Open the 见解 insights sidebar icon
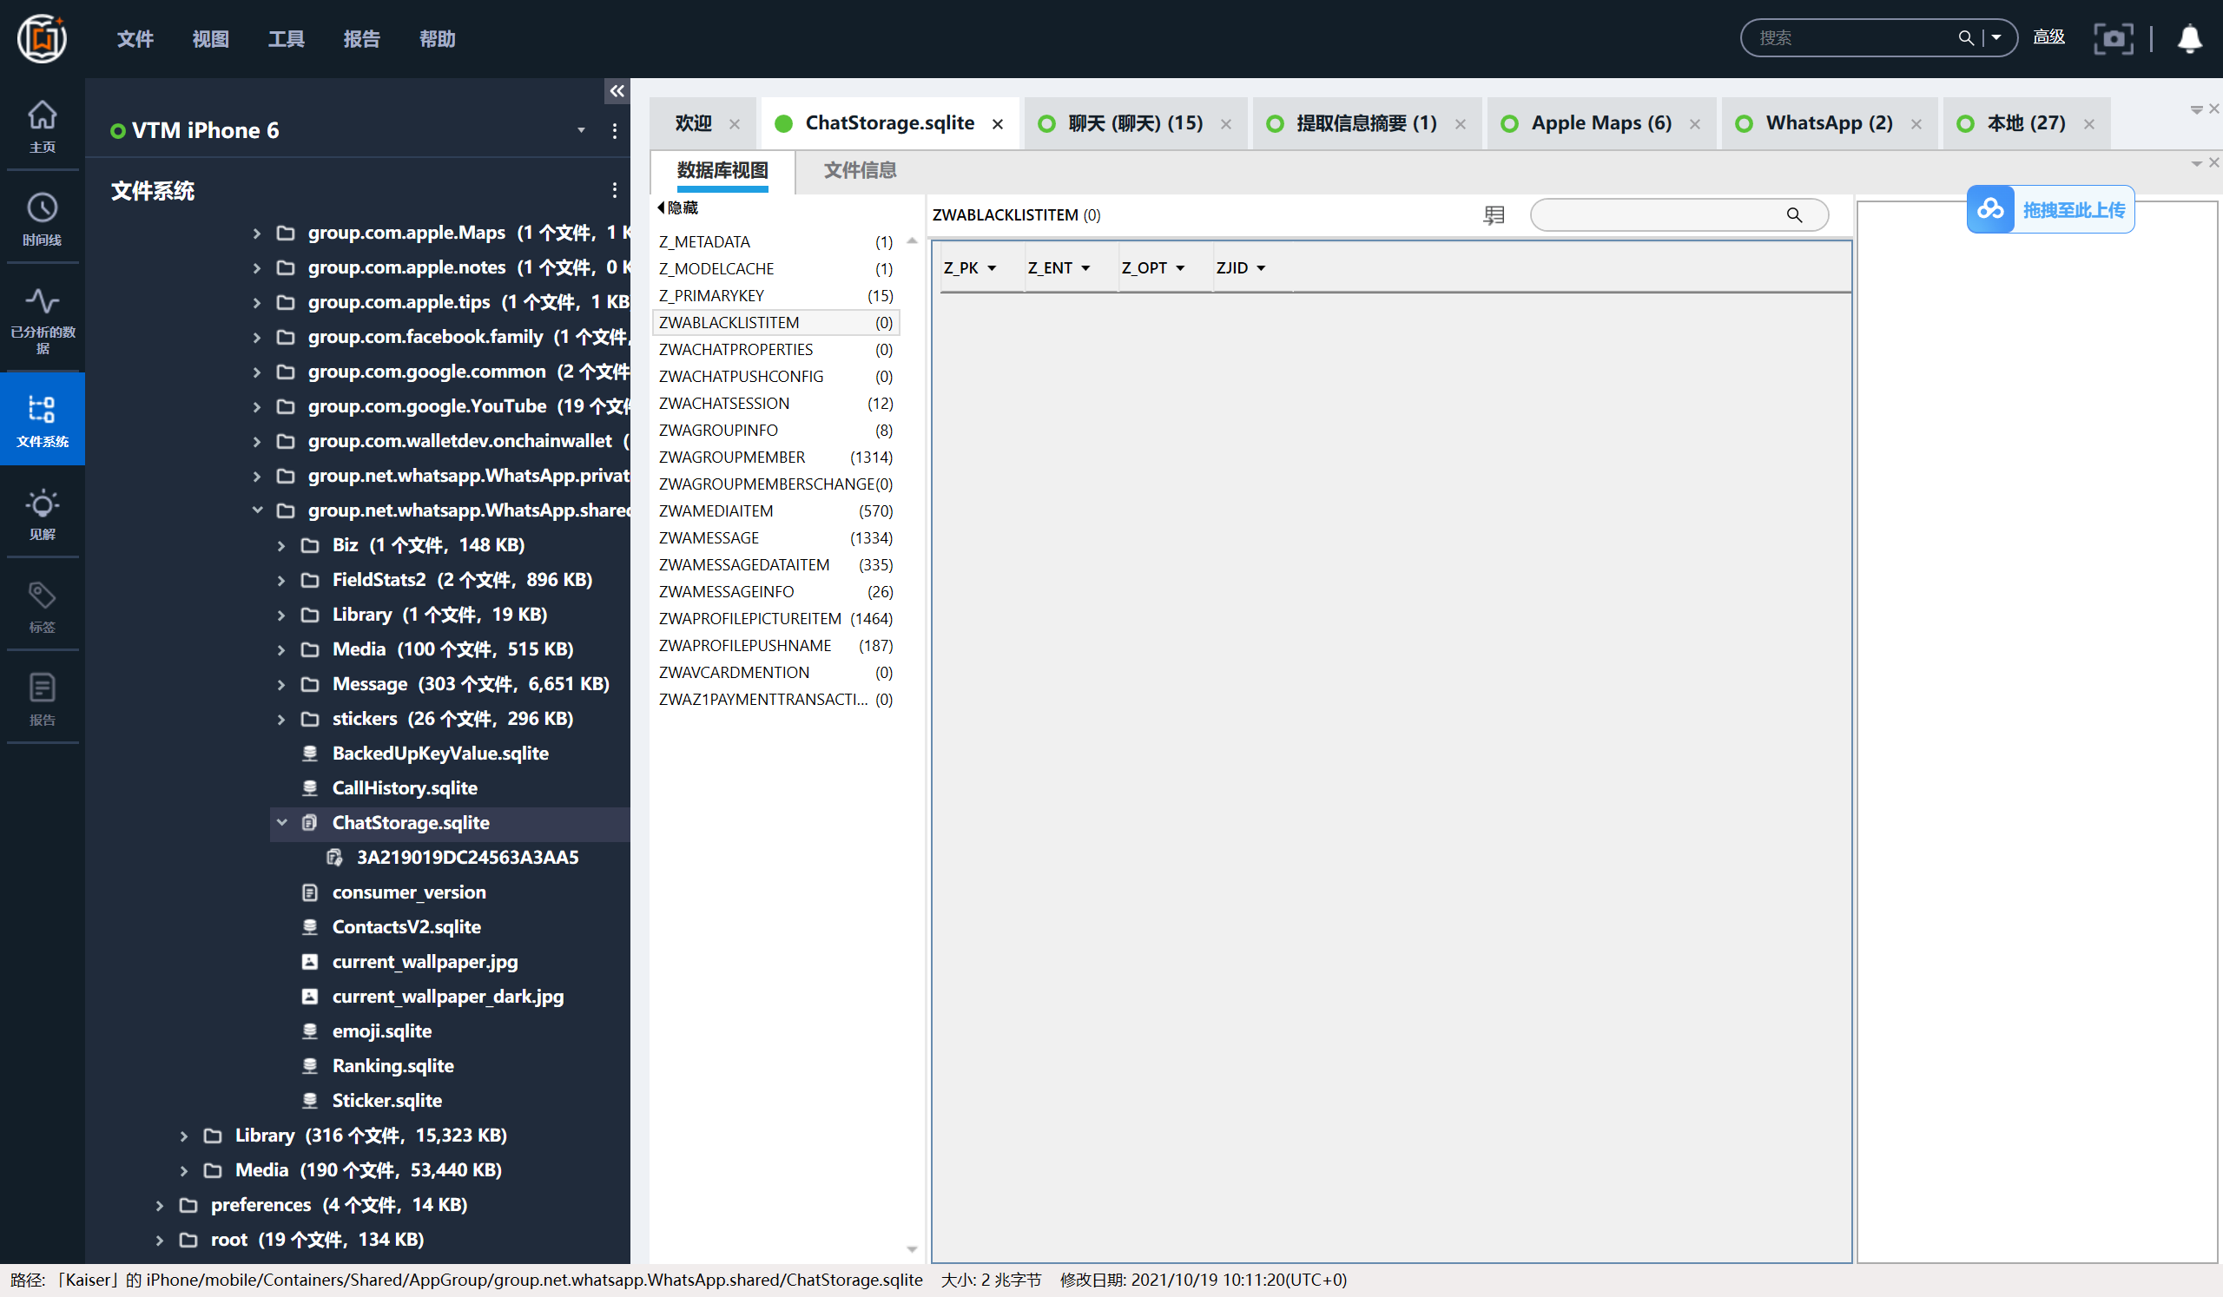This screenshot has width=2223, height=1297. (x=43, y=514)
